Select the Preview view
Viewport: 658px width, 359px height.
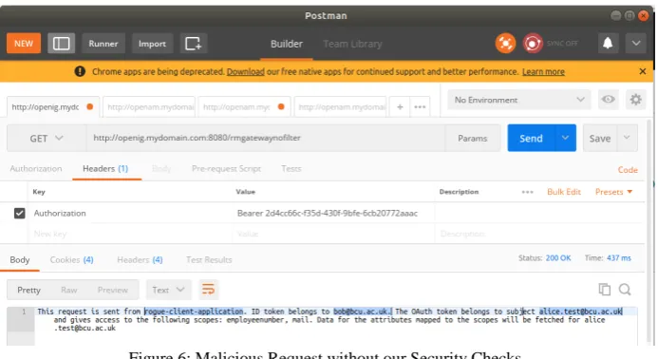[112, 290]
